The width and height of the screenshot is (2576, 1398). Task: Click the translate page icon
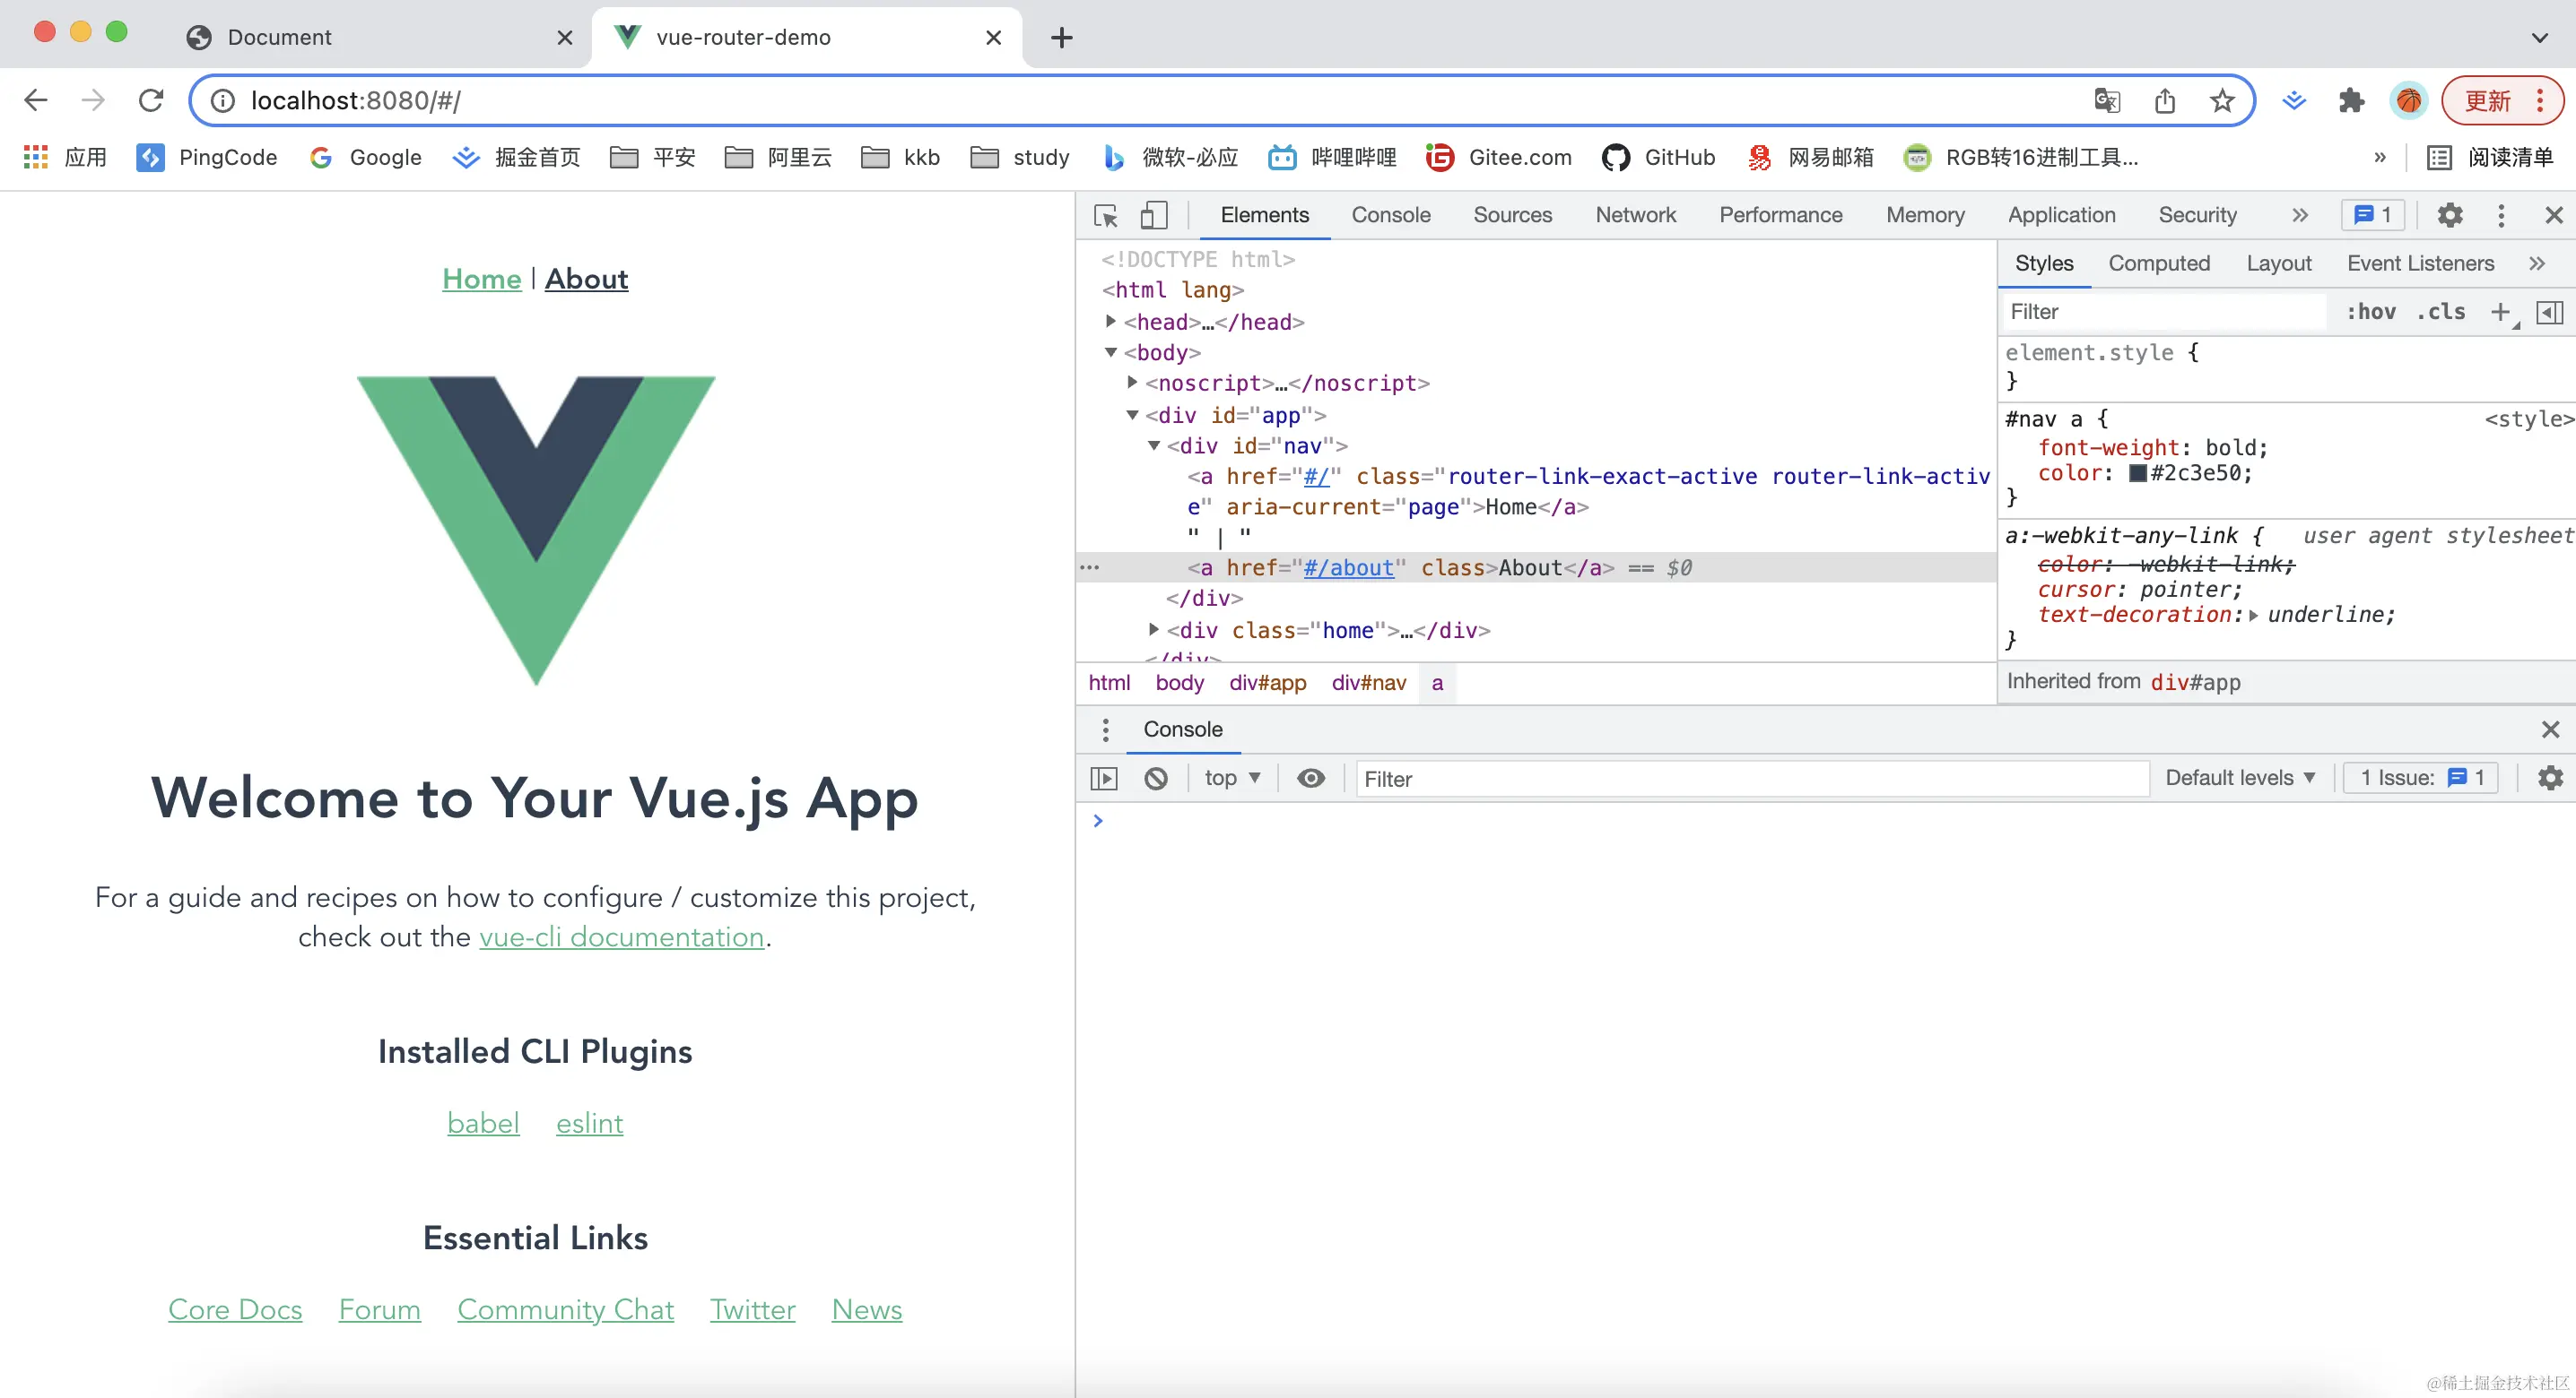pyautogui.click(x=2107, y=100)
